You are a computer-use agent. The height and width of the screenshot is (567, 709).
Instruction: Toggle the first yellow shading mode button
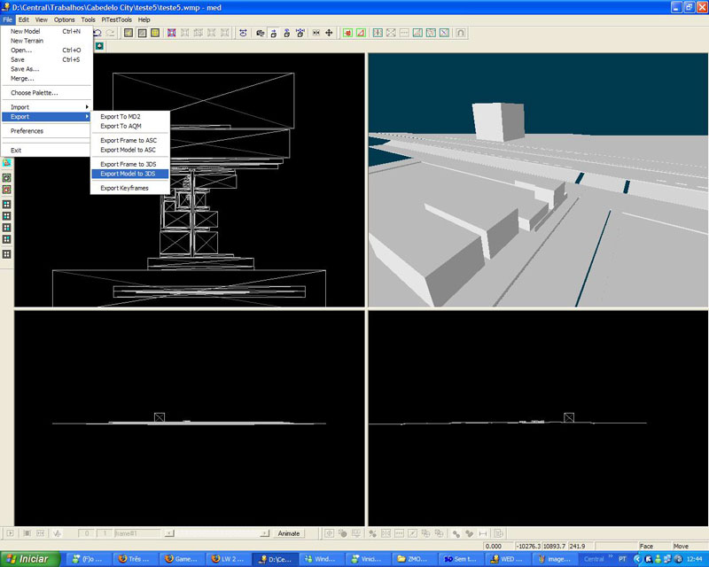coord(129,33)
